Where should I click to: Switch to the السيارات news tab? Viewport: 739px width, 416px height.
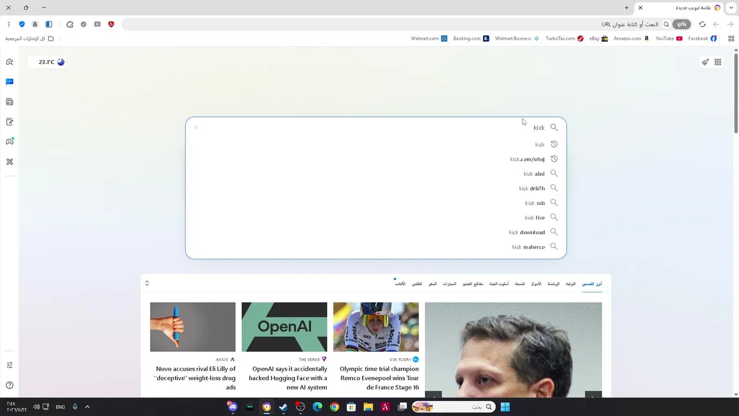[450, 284]
